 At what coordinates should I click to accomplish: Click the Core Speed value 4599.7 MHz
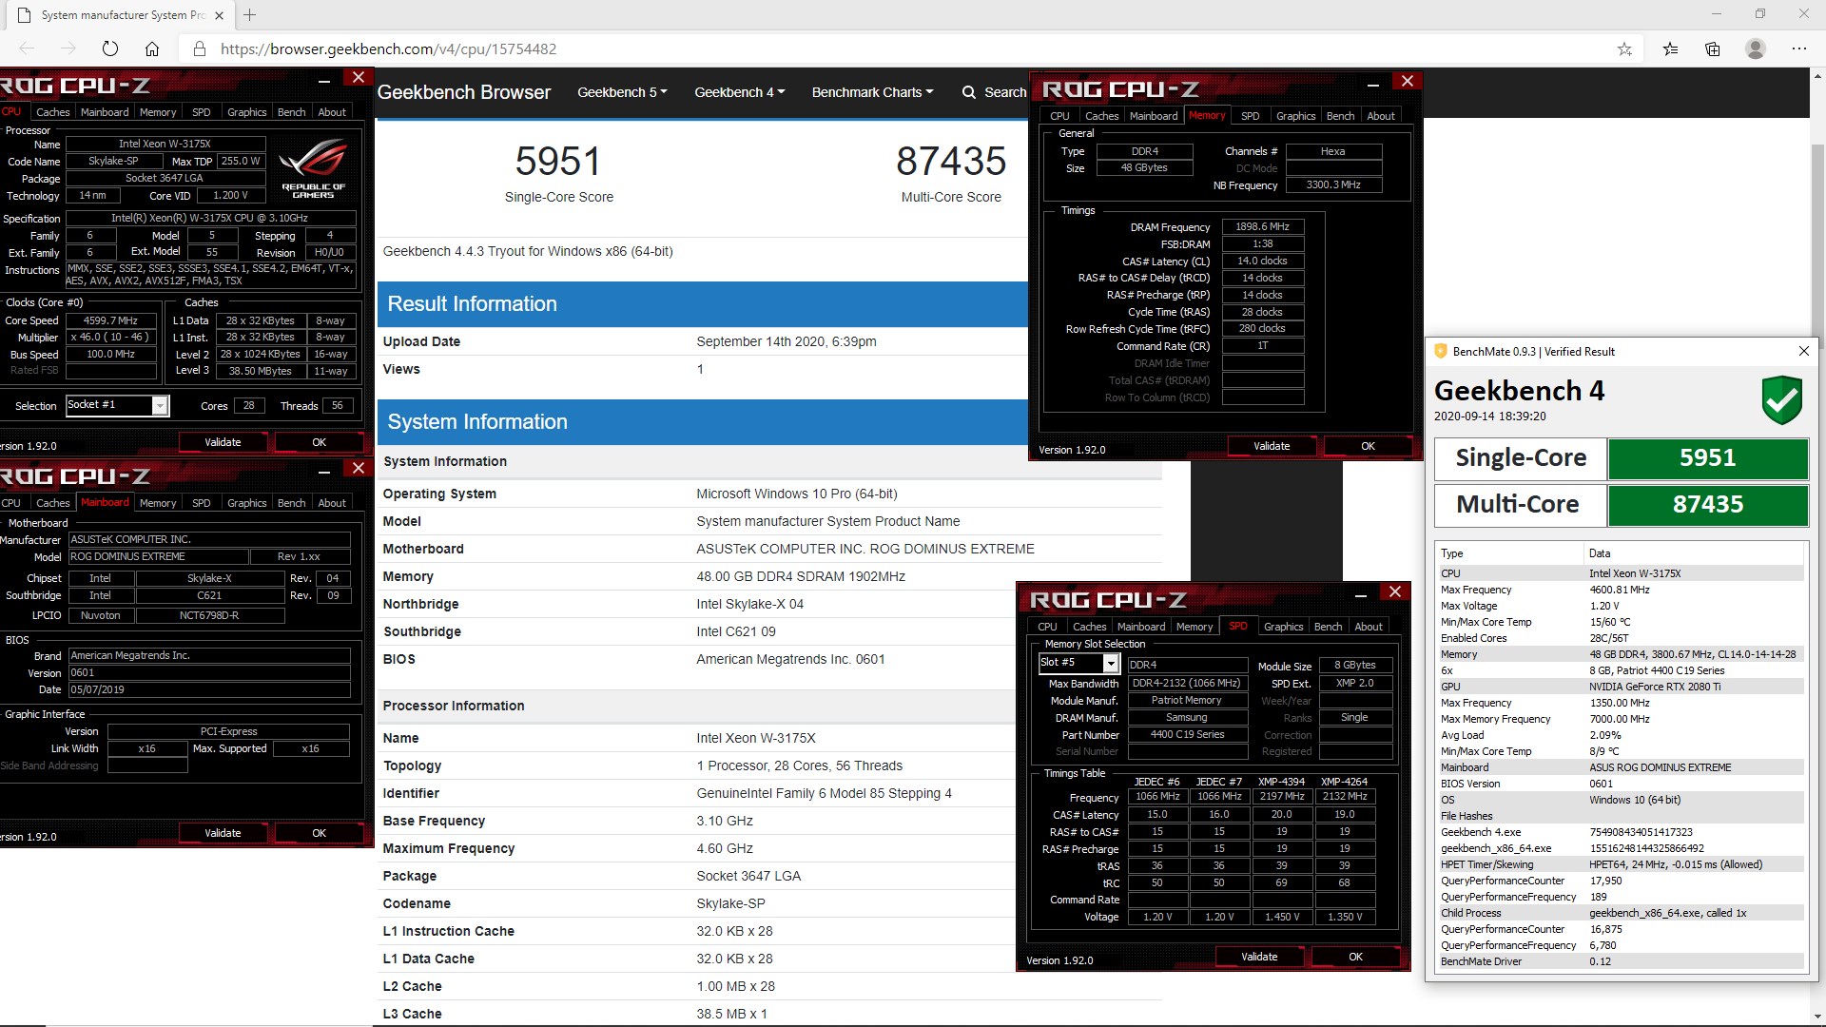click(x=110, y=320)
